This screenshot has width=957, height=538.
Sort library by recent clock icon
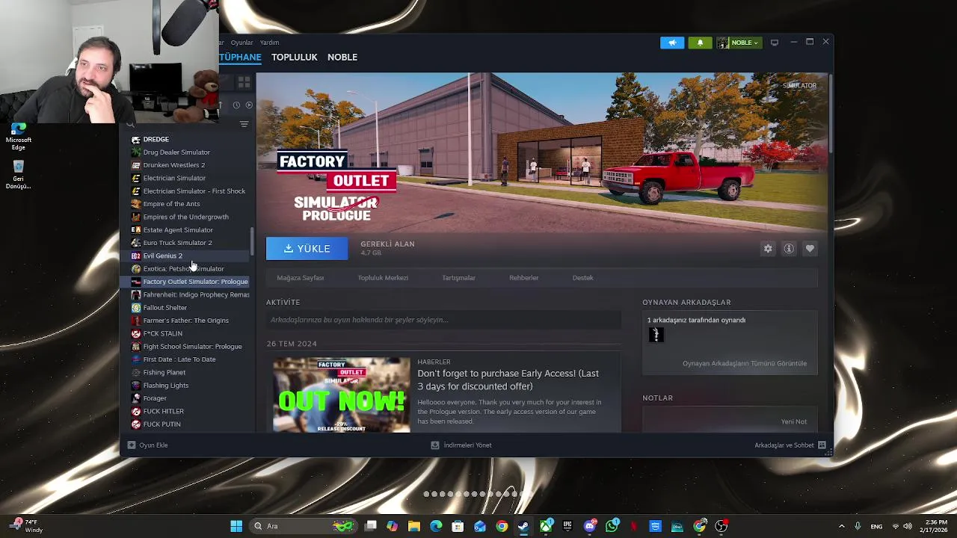click(x=236, y=105)
